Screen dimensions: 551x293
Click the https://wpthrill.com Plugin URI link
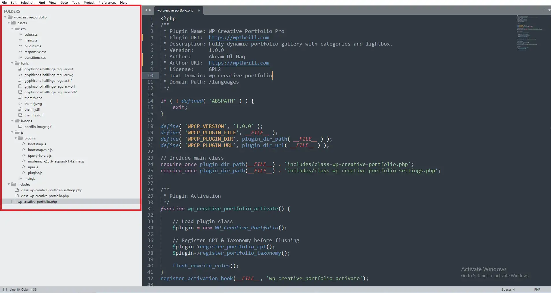pos(239,37)
